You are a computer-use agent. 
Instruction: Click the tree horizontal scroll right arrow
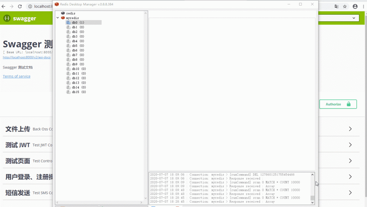(141, 202)
